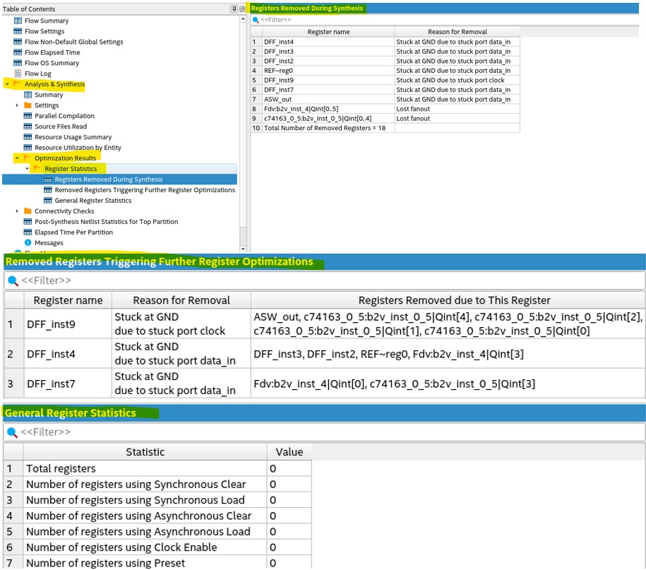Expand the Settings folder
This screenshot has height=570, width=646.
16,105
